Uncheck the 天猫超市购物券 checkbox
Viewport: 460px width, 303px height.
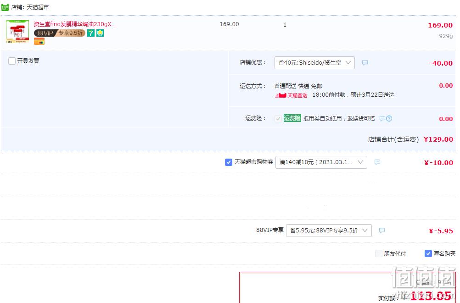pos(229,162)
